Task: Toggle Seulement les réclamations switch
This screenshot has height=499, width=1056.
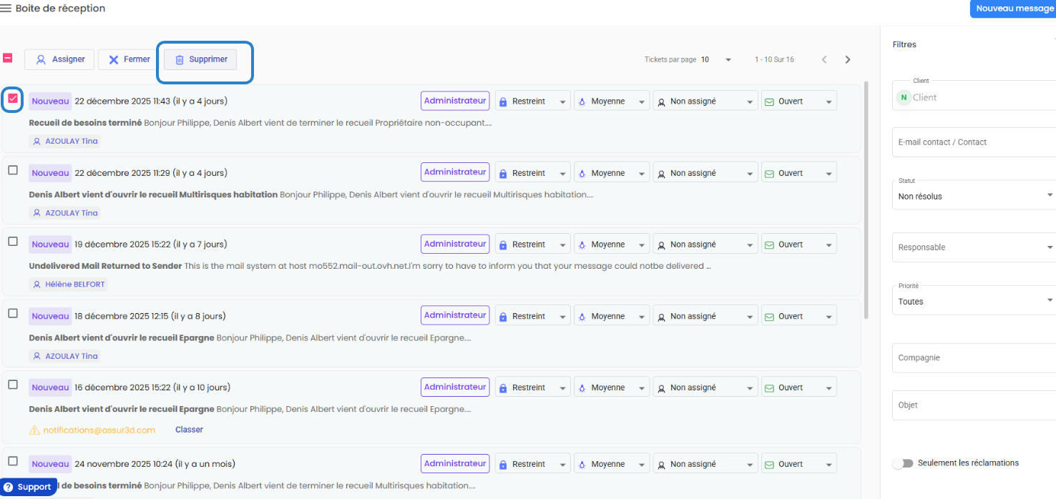Action: (x=903, y=463)
